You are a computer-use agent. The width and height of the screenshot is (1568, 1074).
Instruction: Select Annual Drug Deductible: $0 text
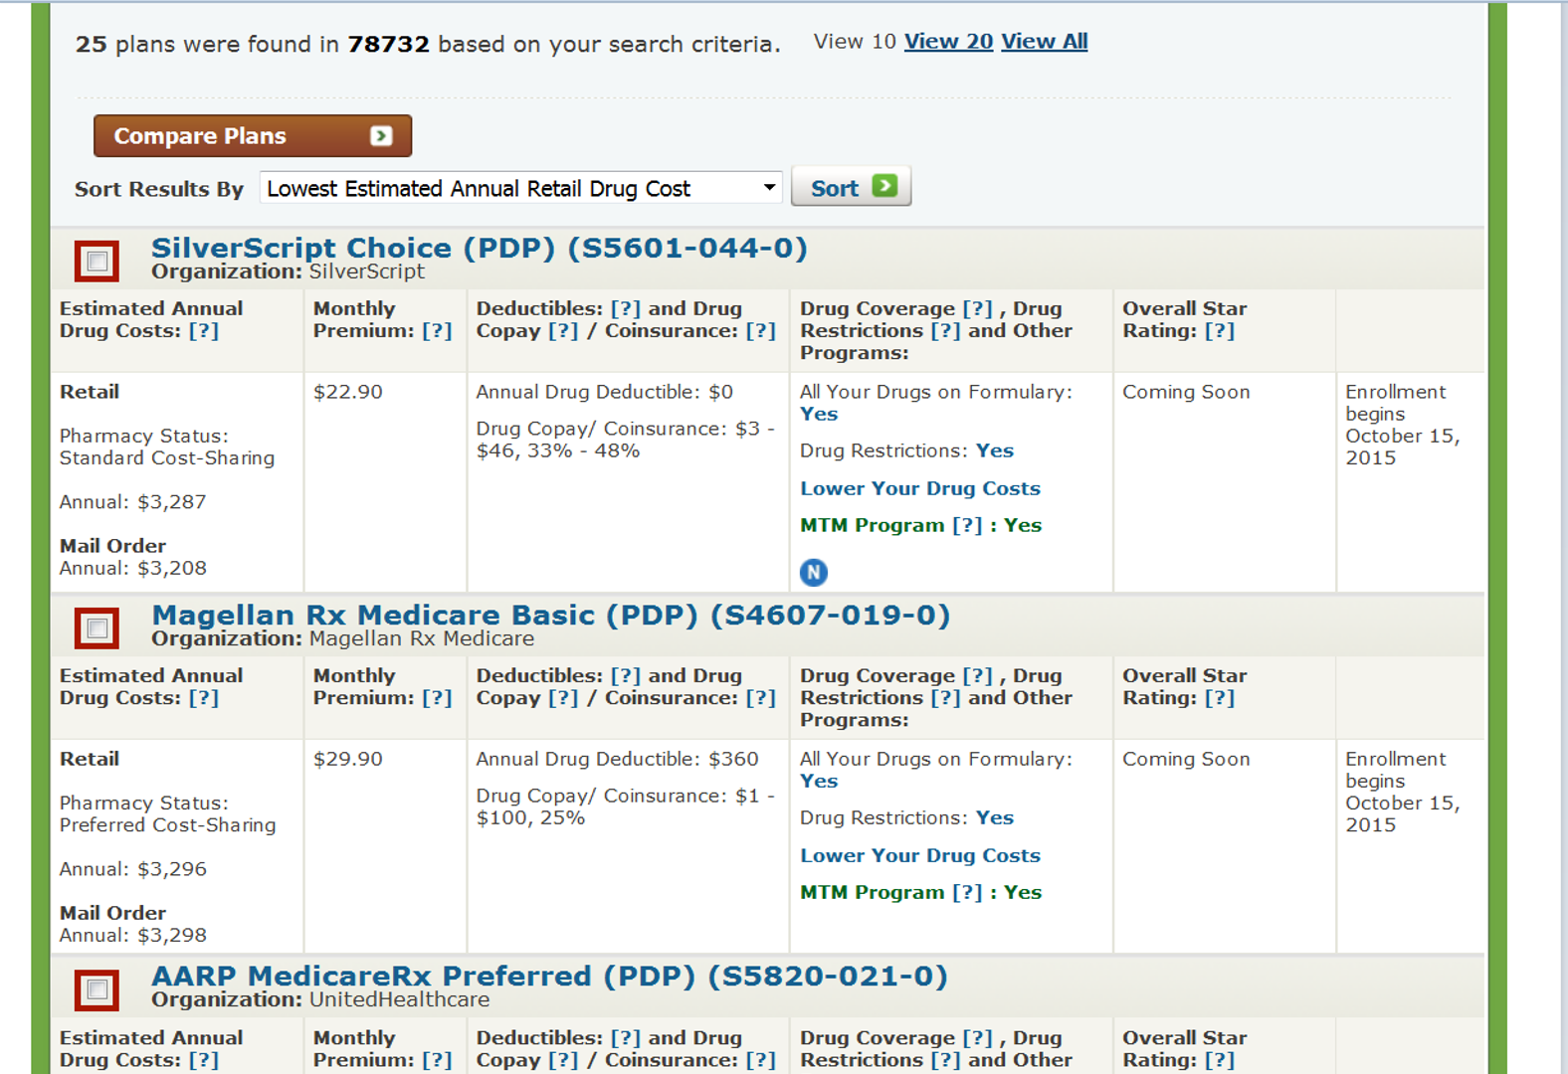click(x=605, y=392)
